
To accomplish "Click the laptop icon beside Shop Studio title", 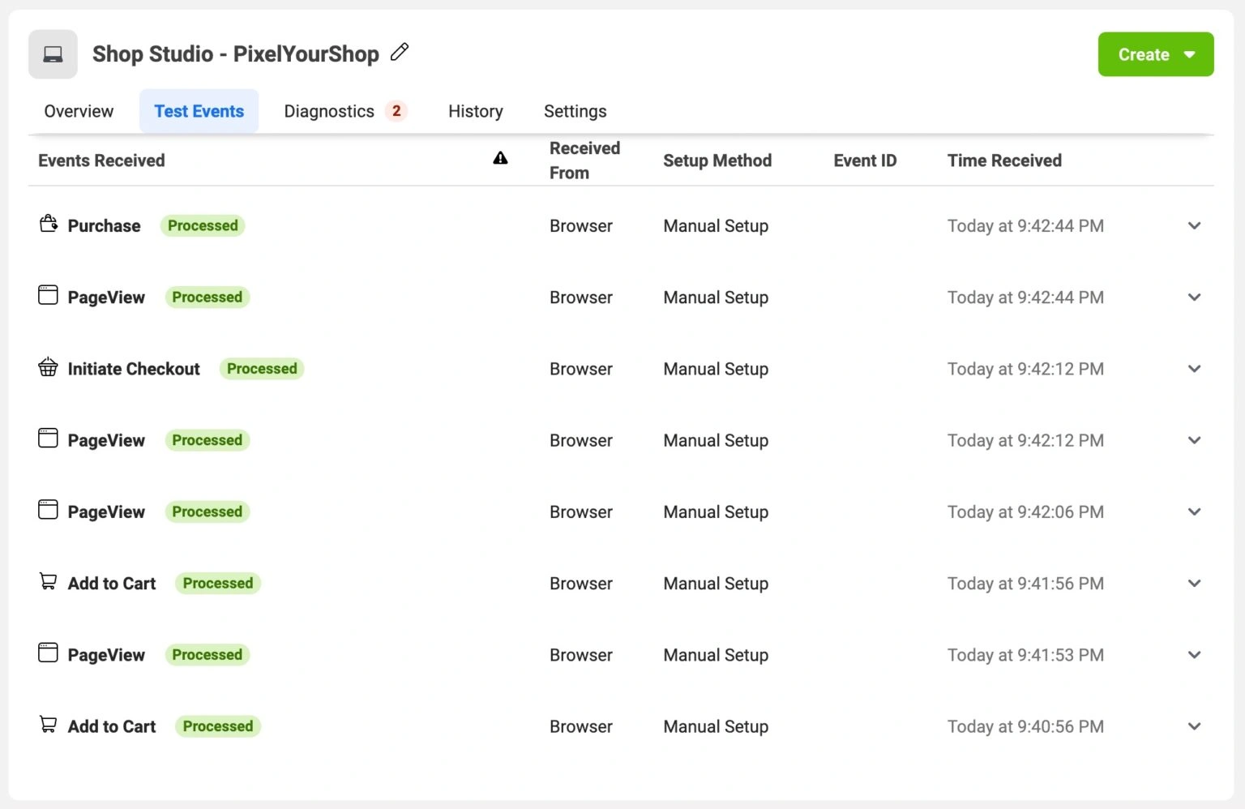I will coord(53,54).
